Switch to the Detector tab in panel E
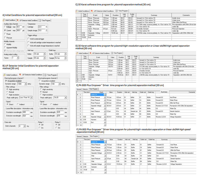Viewport: 200px width, 176px height. click(85, 89)
